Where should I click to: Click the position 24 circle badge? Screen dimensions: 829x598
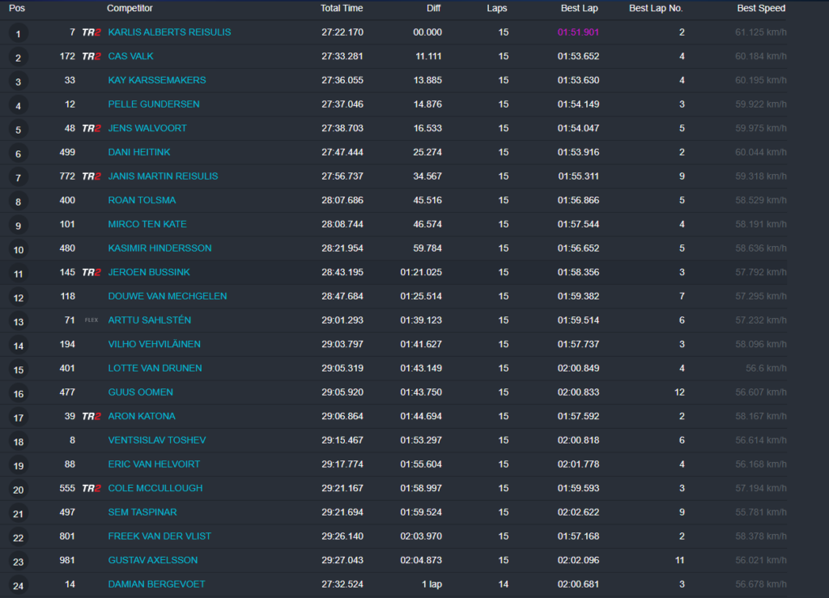point(18,585)
